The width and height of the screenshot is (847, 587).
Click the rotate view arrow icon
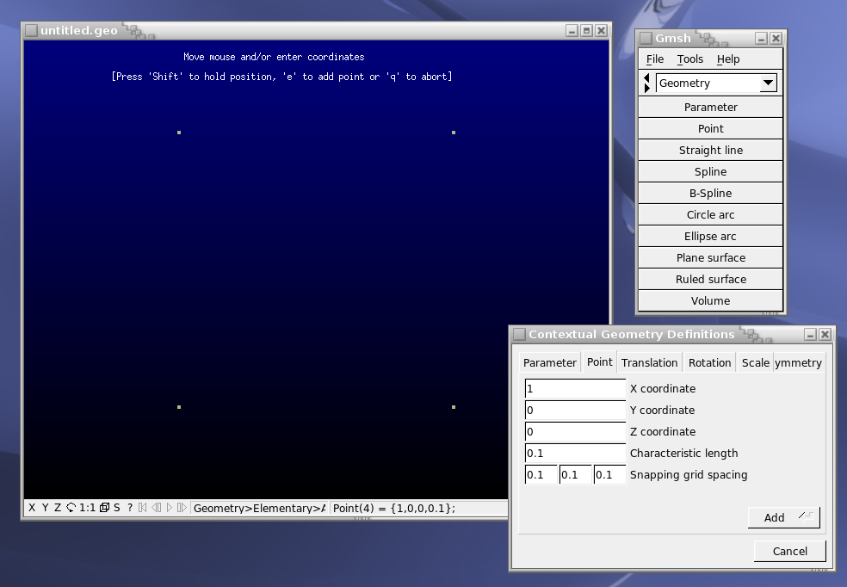[x=71, y=508]
